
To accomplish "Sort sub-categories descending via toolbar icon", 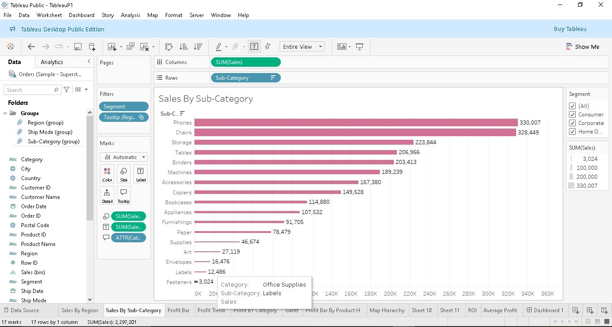I will tap(198, 47).
